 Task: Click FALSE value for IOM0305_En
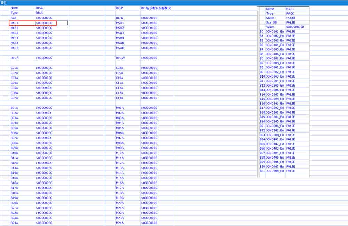[291, 121]
